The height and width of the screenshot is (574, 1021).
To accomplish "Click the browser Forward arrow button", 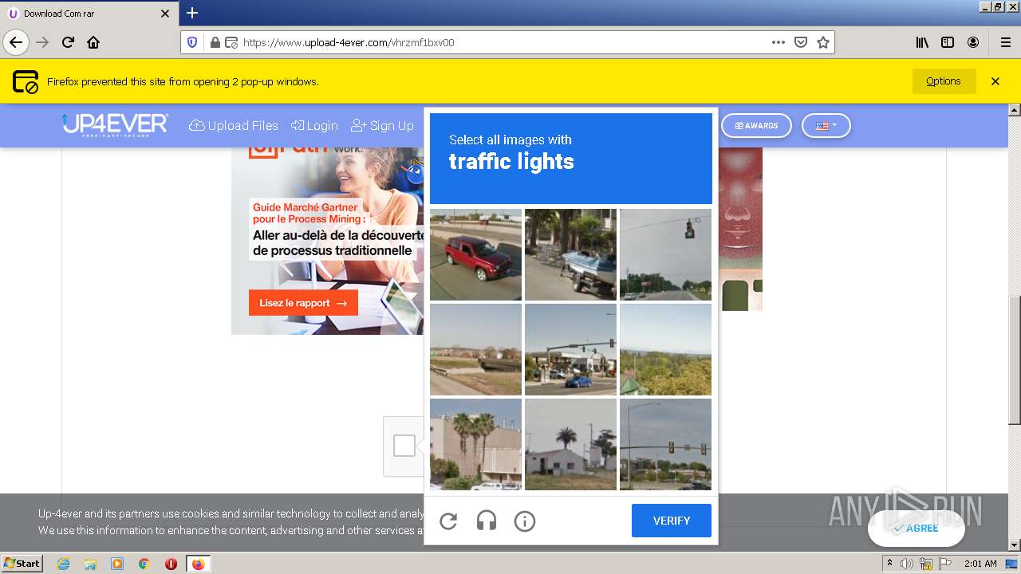I will (42, 42).
